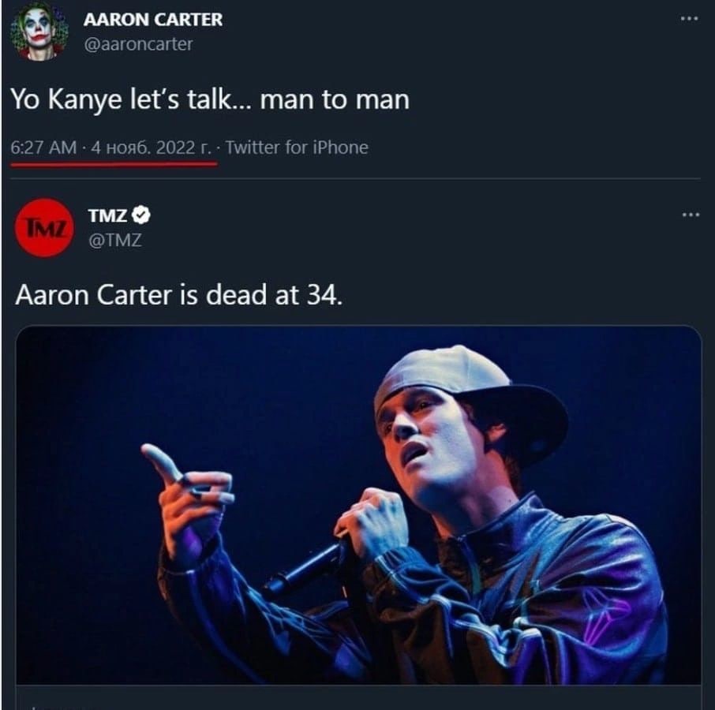
Task: Select the "Aaron Carter is dead at 34." text
Action: point(178,295)
